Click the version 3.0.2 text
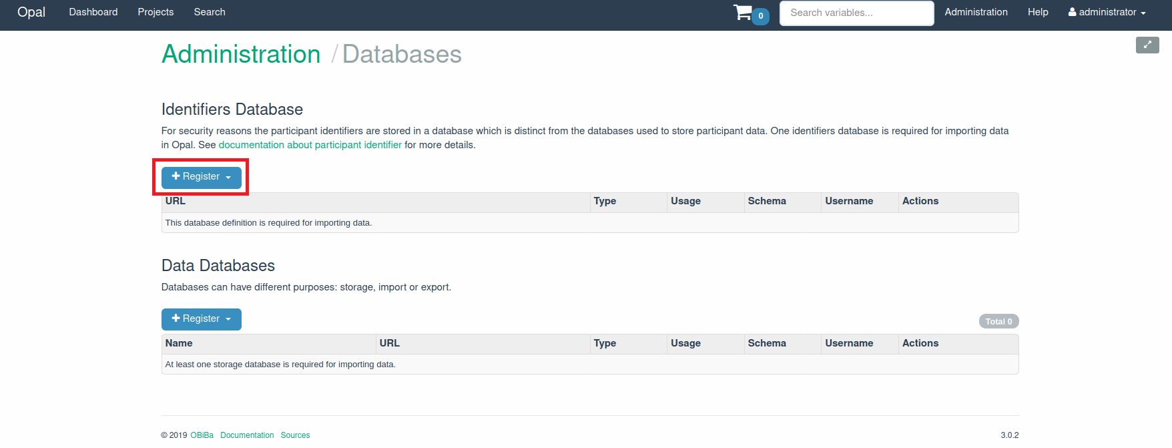 tap(1009, 435)
